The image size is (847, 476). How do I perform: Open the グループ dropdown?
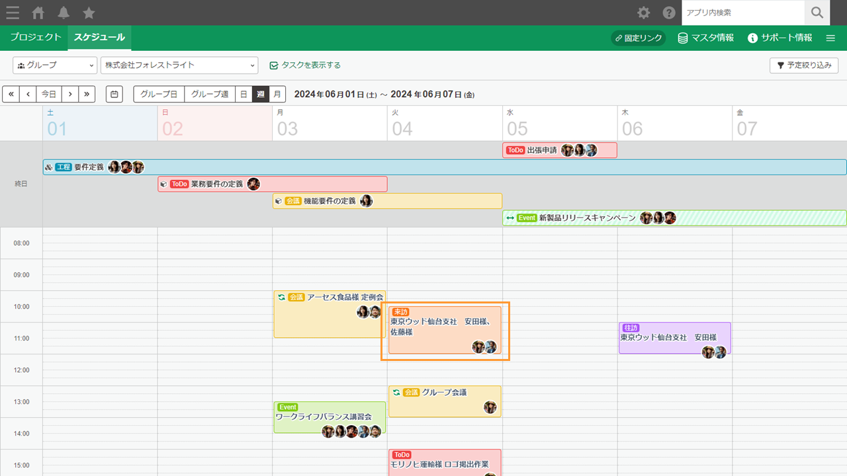click(x=55, y=65)
